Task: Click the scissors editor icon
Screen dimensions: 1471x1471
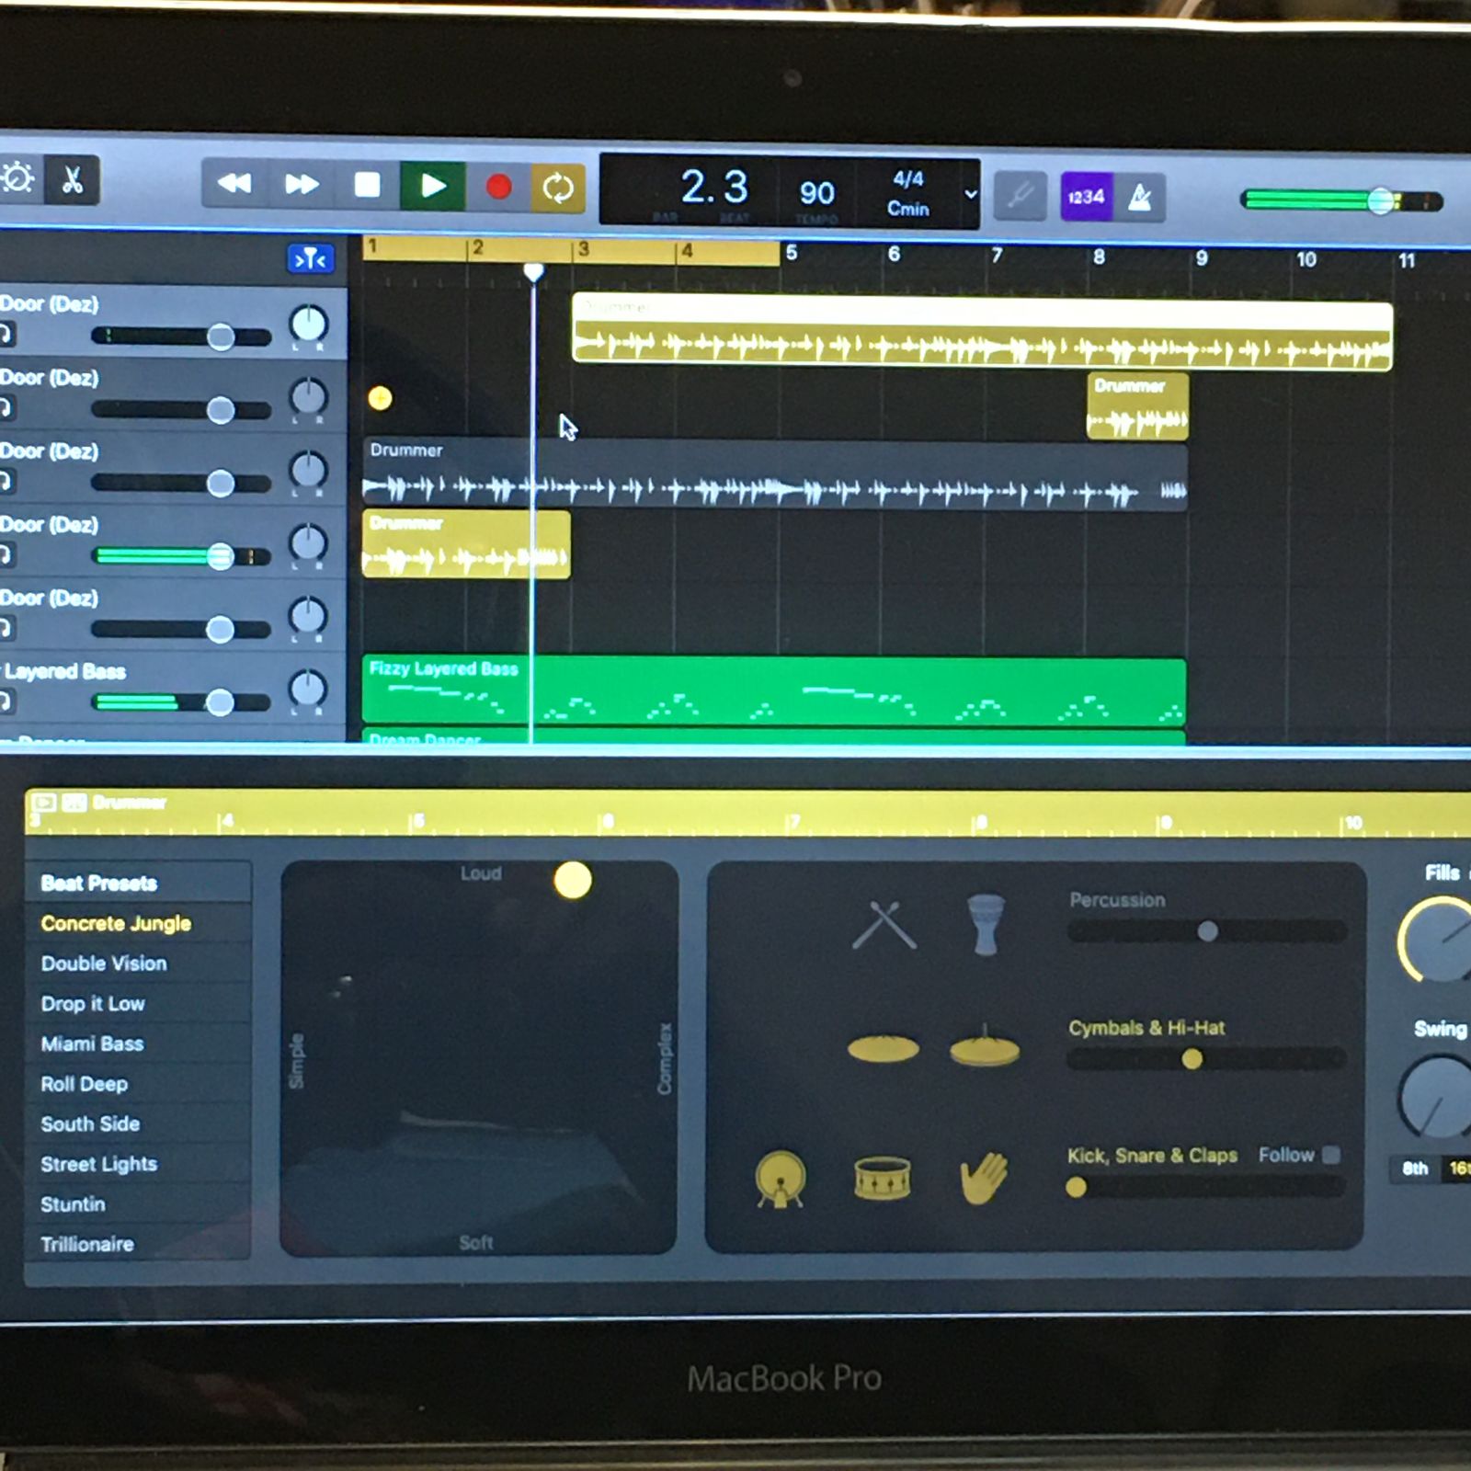Action: 72,180
